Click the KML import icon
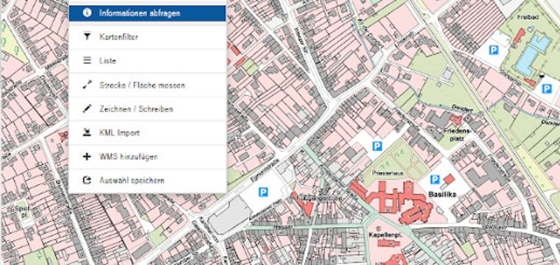The height and width of the screenshot is (265, 560). point(87,132)
